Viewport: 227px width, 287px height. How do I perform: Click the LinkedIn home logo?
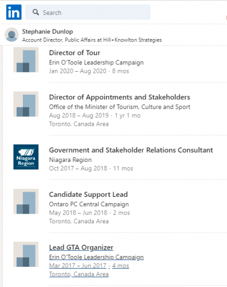tap(14, 12)
